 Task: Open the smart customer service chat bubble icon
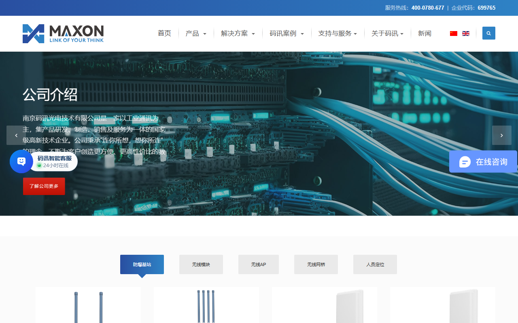click(x=21, y=161)
